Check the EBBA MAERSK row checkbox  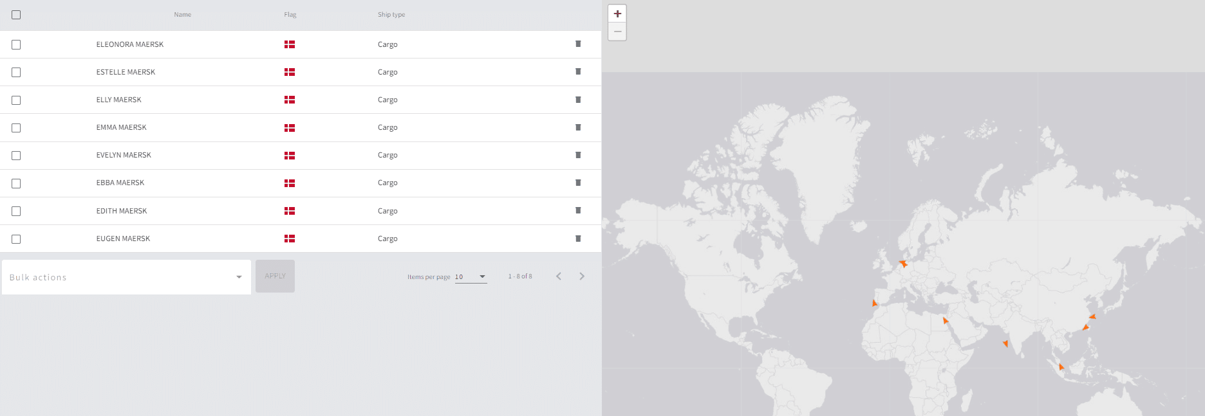click(16, 183)
